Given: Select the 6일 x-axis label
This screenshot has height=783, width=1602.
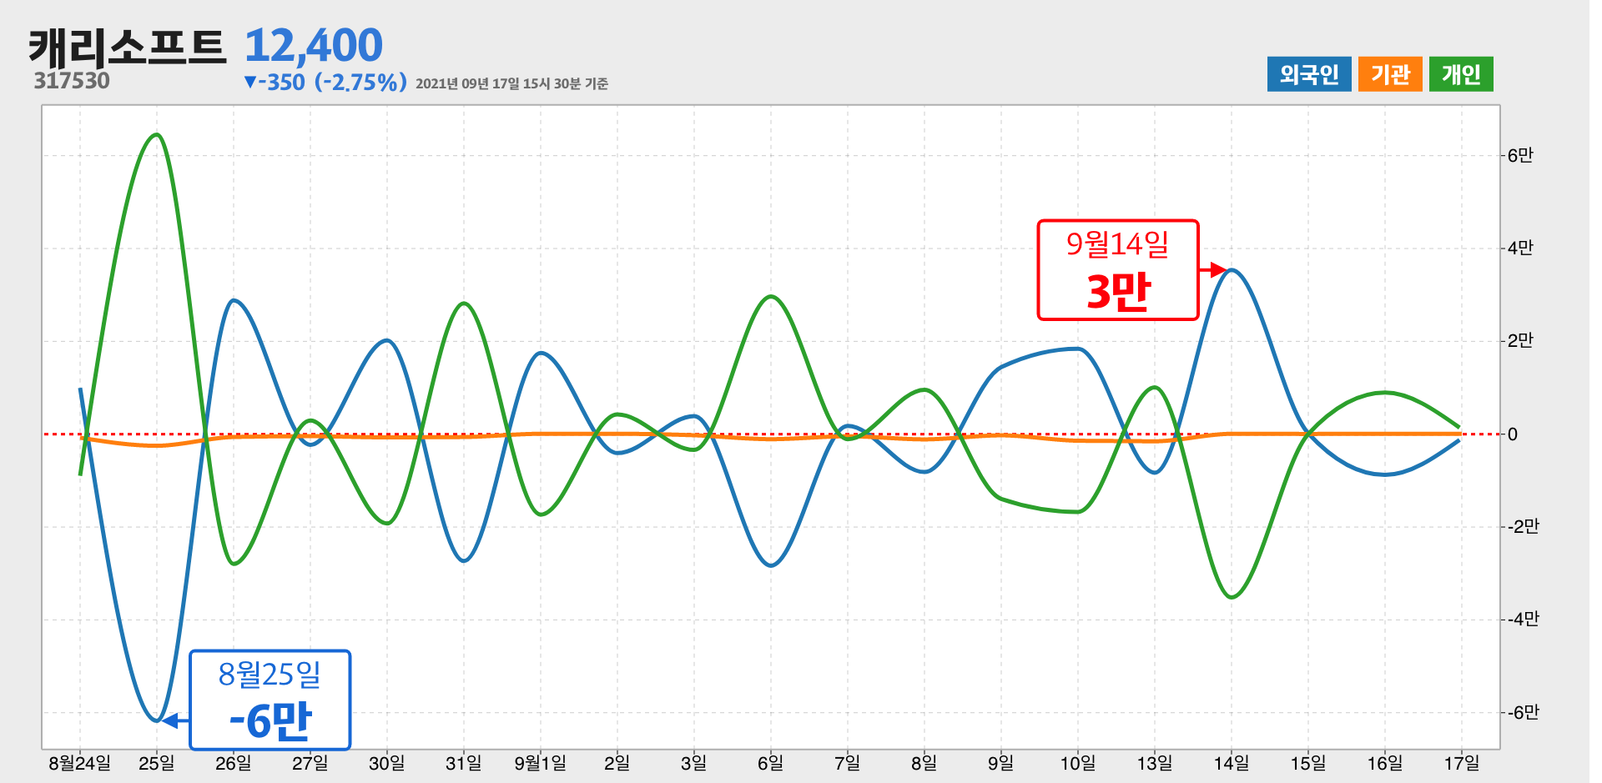Looking at the screenshot, I should [771, 763].
